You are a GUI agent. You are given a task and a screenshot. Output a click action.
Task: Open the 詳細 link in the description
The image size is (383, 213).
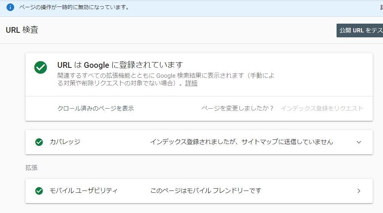[x=191, y=83]
